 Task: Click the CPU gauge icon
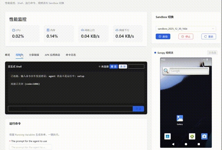[14, 30]
